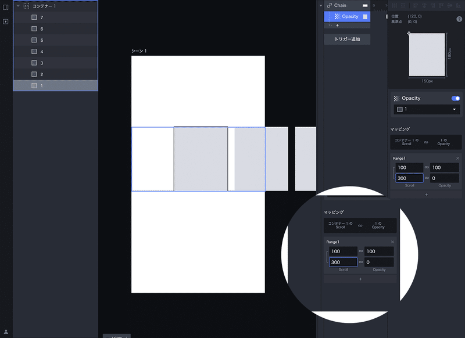This screenshot has height=338, width=465.
Task: Disable the Opacity toggle switch
Action: tap(456, 98)
